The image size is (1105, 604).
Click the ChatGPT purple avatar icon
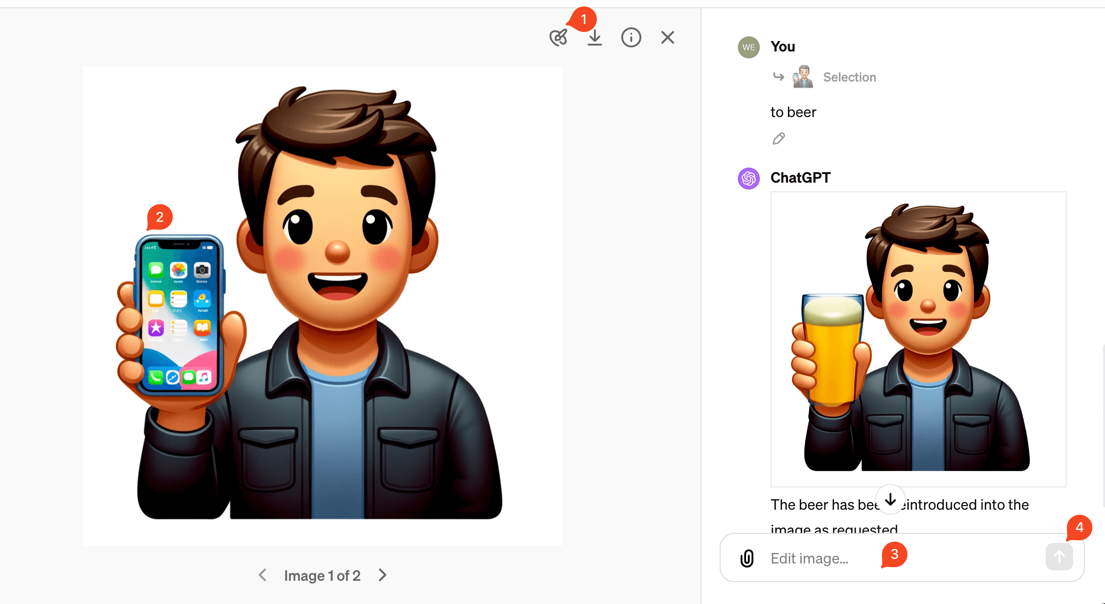(x=748, y=178)
